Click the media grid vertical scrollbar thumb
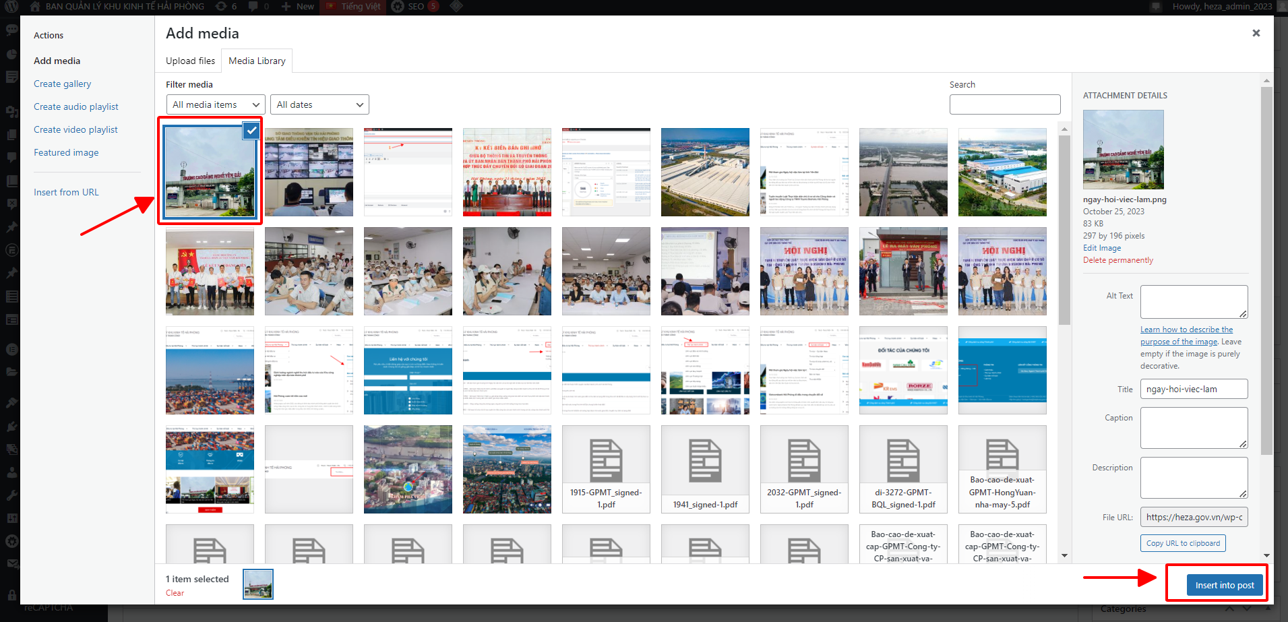The width and height of the screenshot is (1288, 622). [1064, 229]
